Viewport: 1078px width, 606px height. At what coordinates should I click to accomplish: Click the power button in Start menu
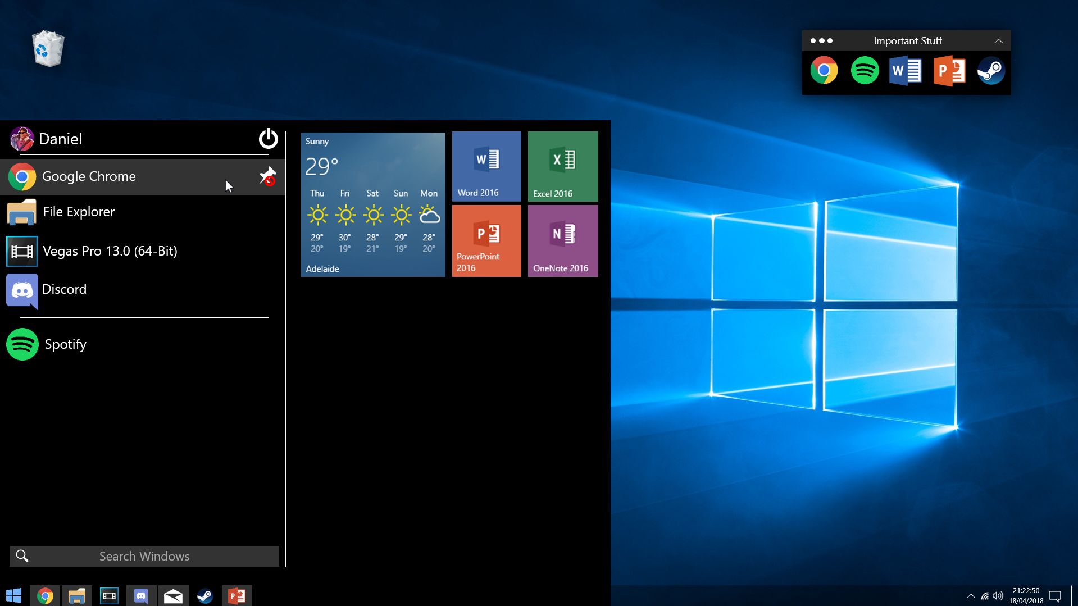click(268, 138)
